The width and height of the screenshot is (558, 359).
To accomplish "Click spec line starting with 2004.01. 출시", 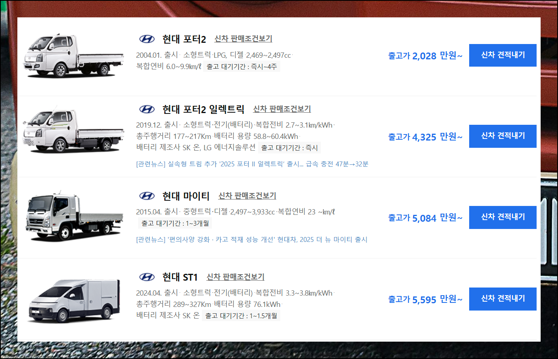I will tap(214, 55).
